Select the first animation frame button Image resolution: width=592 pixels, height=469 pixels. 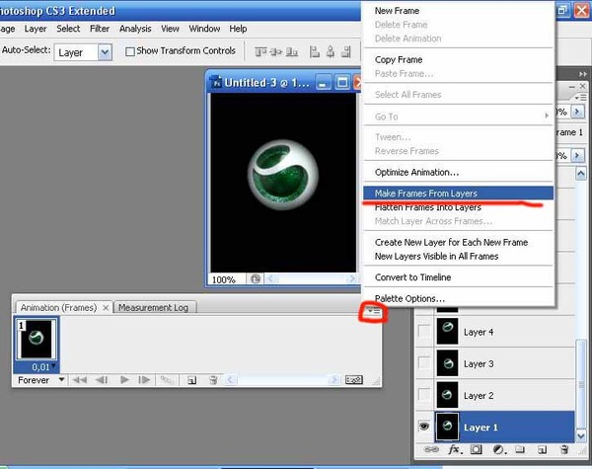click(79, 380)
